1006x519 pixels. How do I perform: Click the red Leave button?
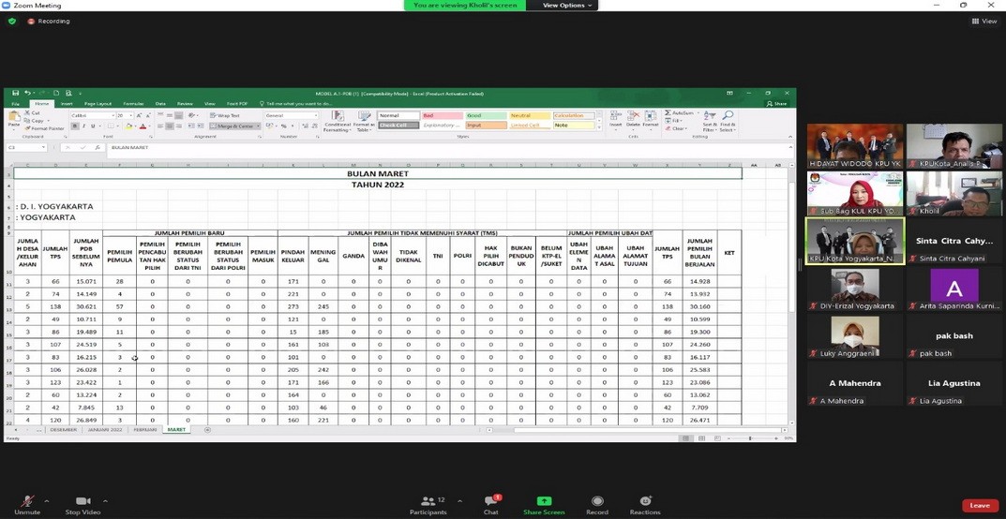point(979,505)
